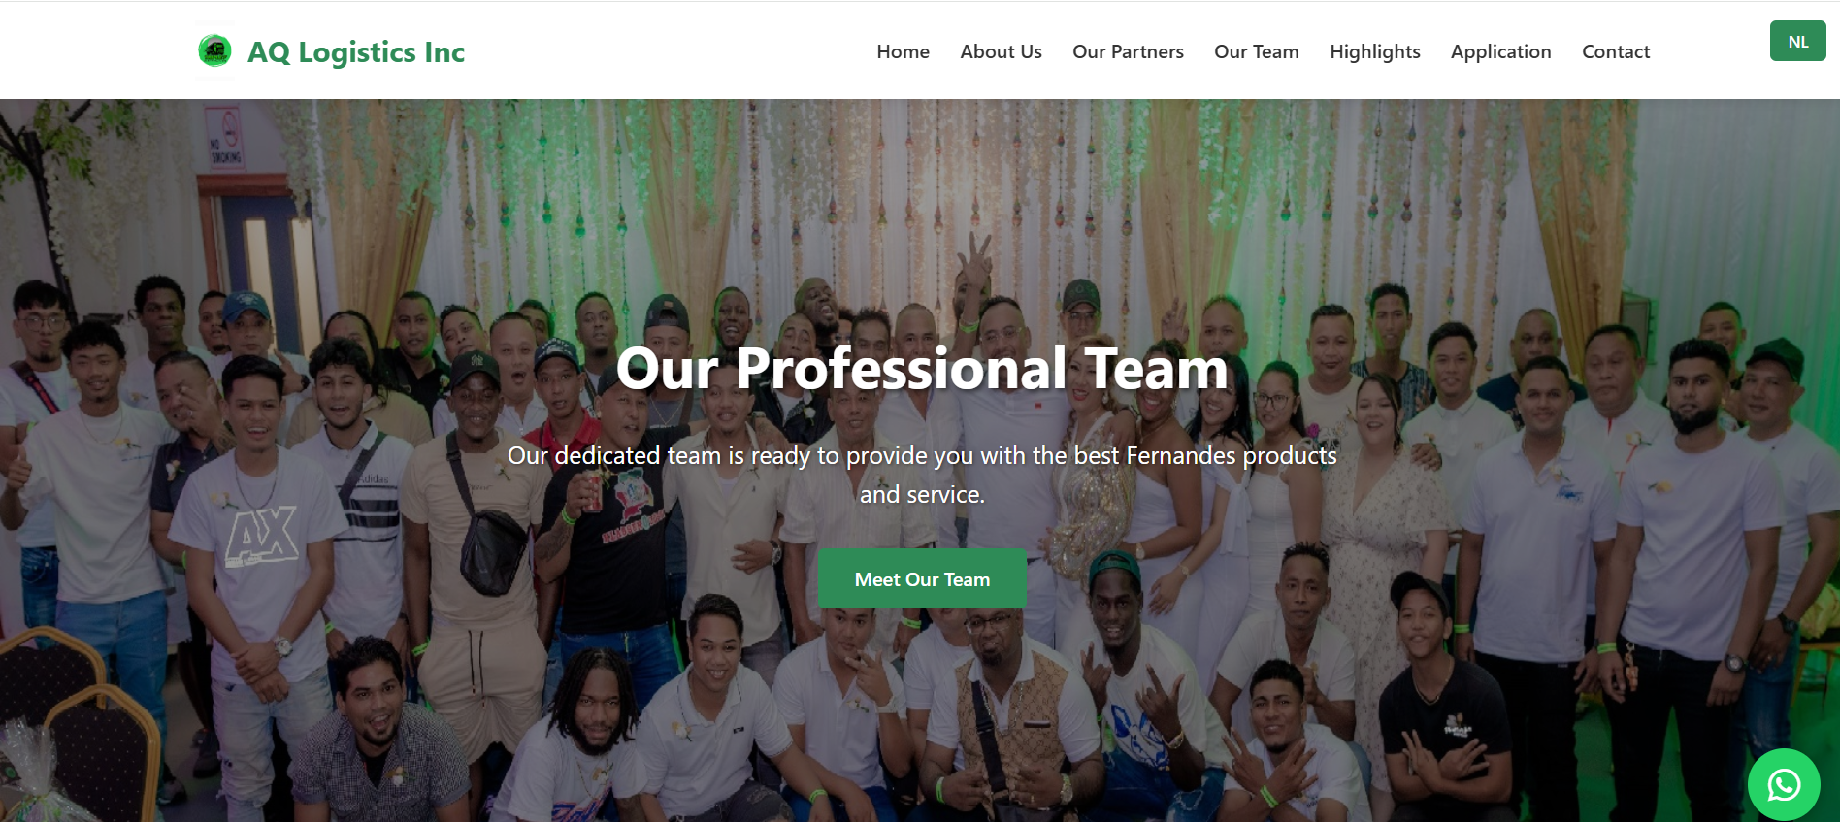Viewport: 1840px width, 822px height.
Task: Navigate to Highlights section
Action: coord(1374,51)
